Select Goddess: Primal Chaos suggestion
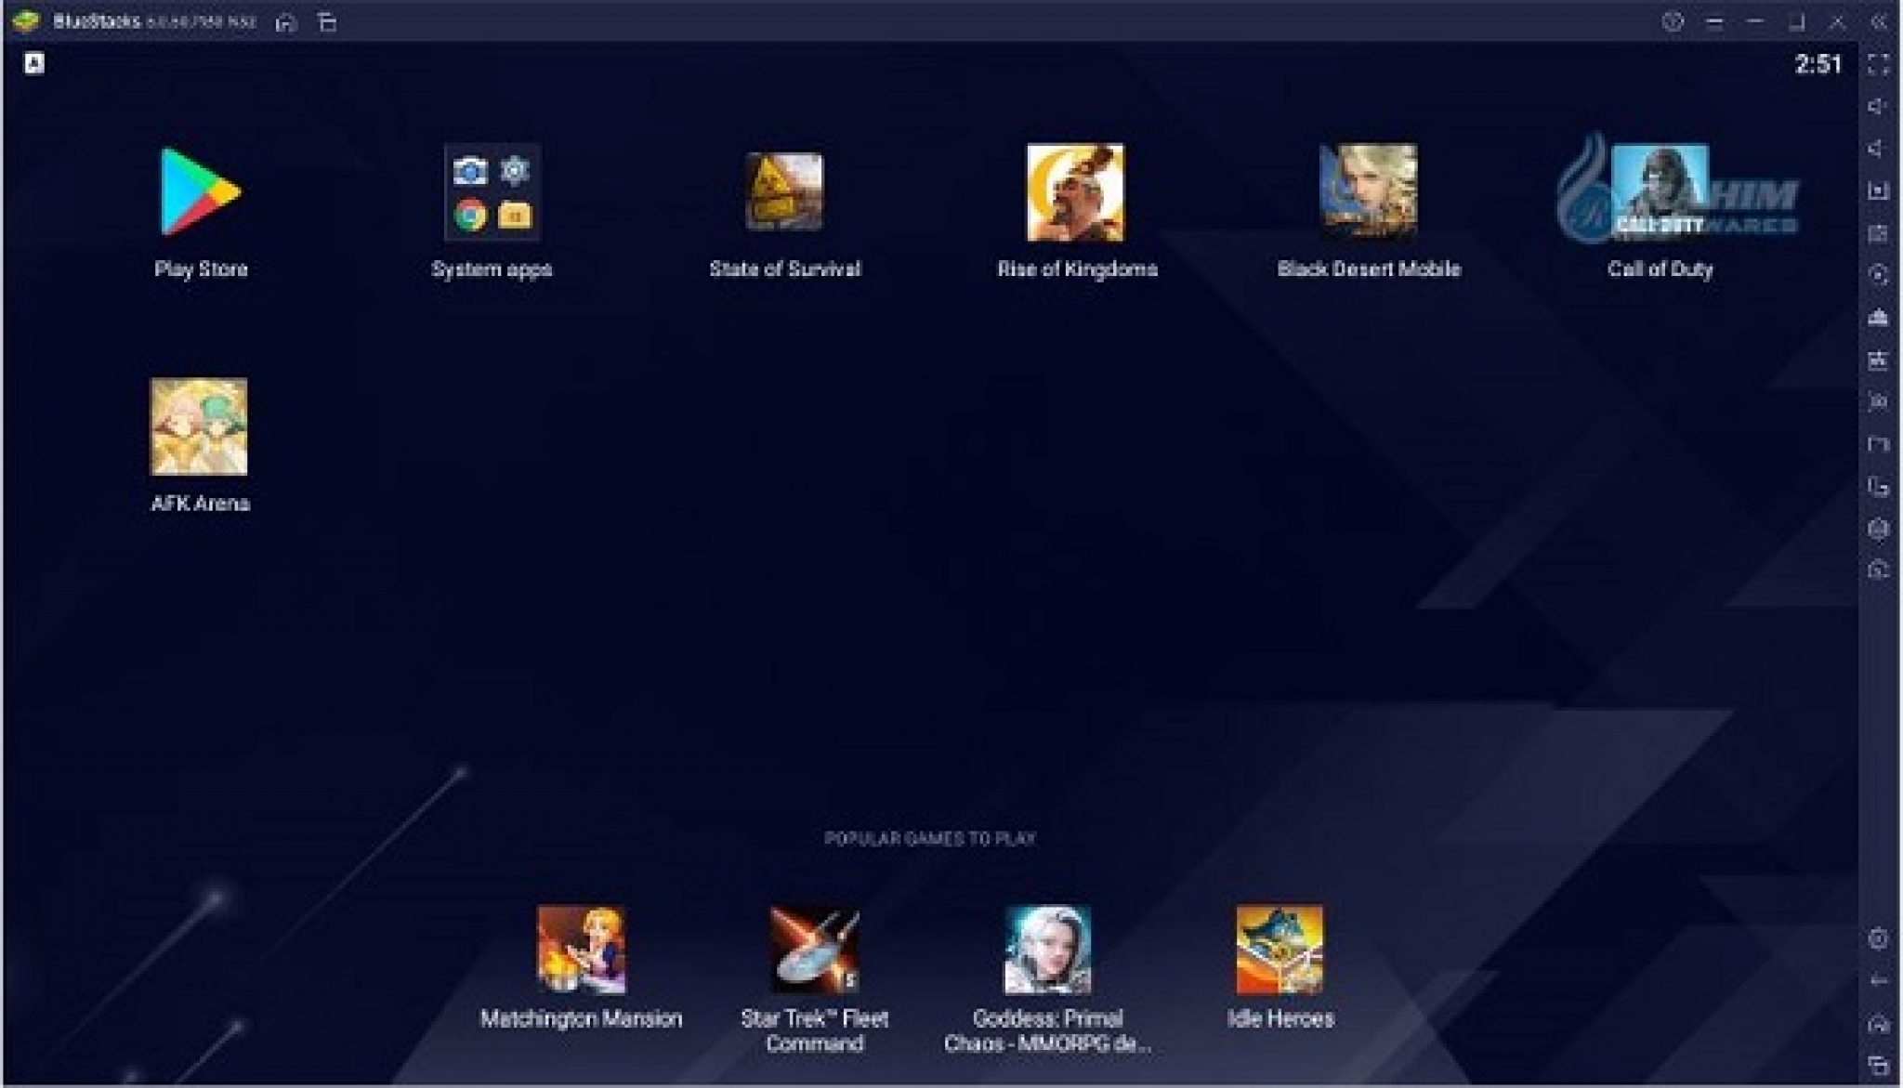The height and width of the screenshot is (1088, 1903). [x=1047, y=950]
